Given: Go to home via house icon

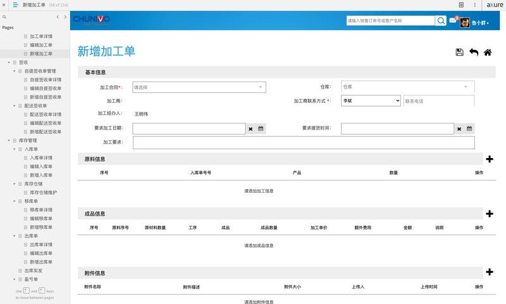Looking at the screenshot, I should (x=488, y=52).
